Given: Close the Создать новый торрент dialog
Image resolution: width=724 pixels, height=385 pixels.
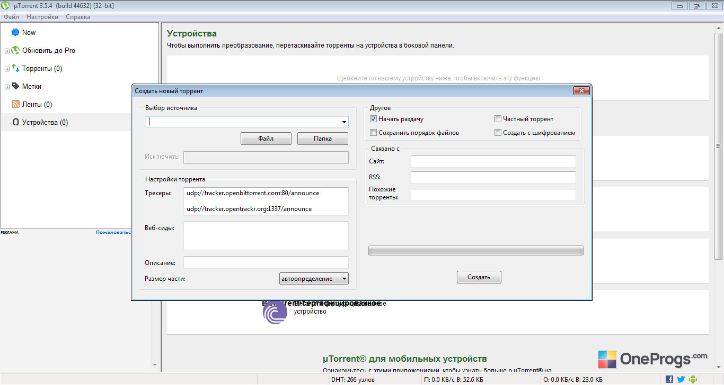Looking at the screenshot, I should (x=581, y=91).
